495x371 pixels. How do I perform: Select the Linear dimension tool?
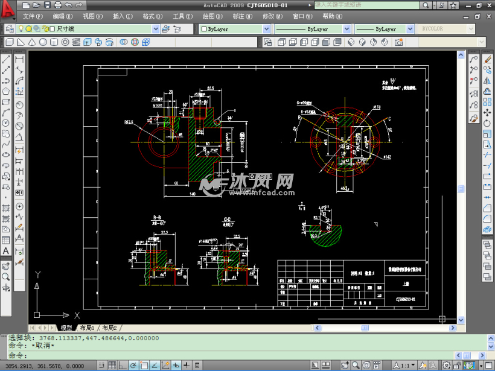point(19,60)
